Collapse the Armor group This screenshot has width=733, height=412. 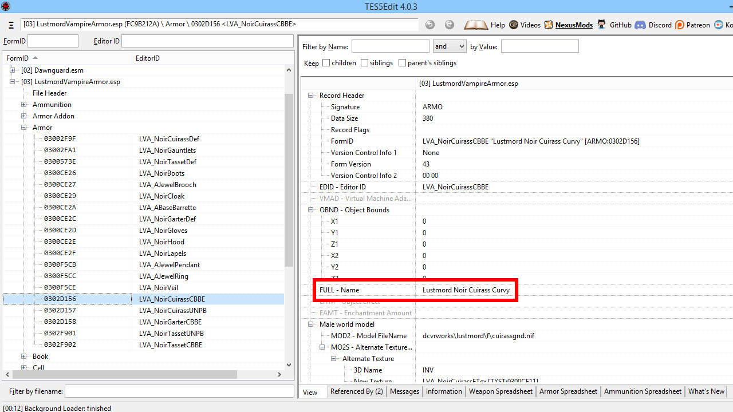[x=24, y=128]
